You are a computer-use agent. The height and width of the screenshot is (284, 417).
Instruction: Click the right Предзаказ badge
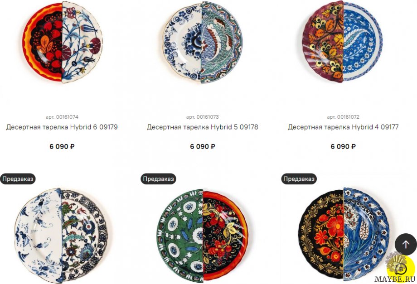pos(299,179)
